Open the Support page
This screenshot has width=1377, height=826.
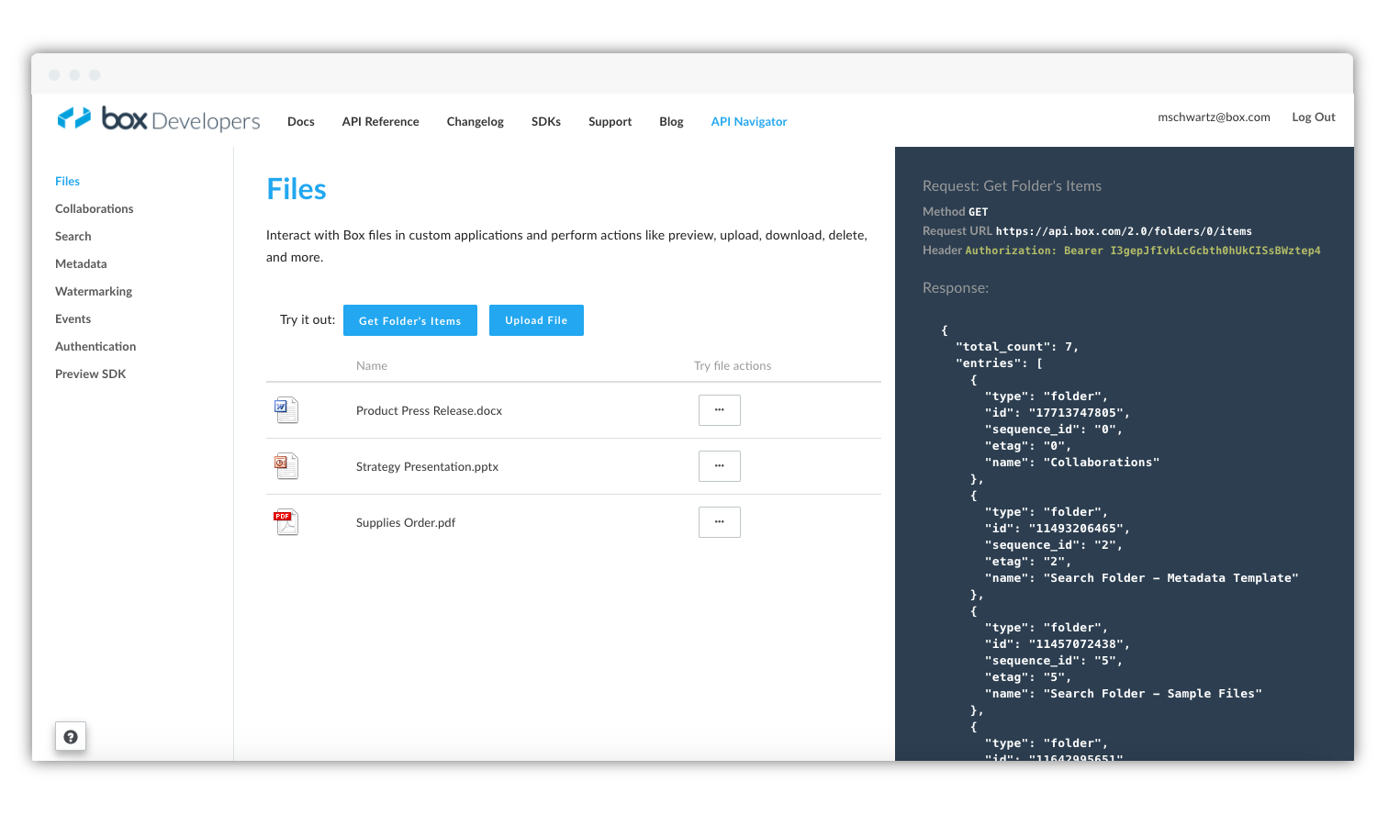click(610, 121)
